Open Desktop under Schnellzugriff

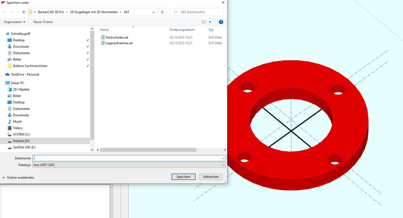19,40
